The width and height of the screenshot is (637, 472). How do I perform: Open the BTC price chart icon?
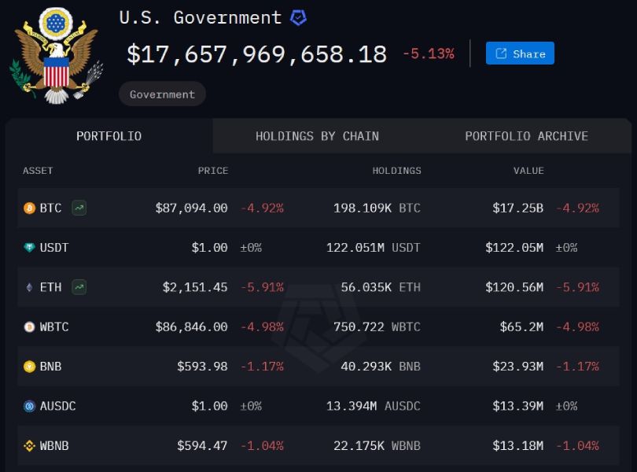click(79, 208)
